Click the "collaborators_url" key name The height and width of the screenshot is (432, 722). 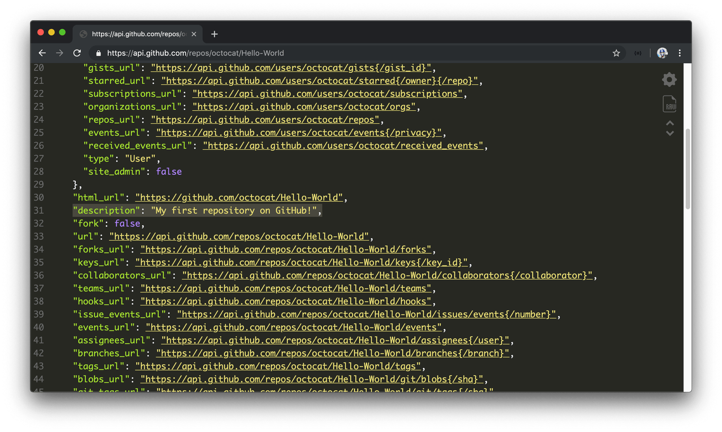point(122,276)
